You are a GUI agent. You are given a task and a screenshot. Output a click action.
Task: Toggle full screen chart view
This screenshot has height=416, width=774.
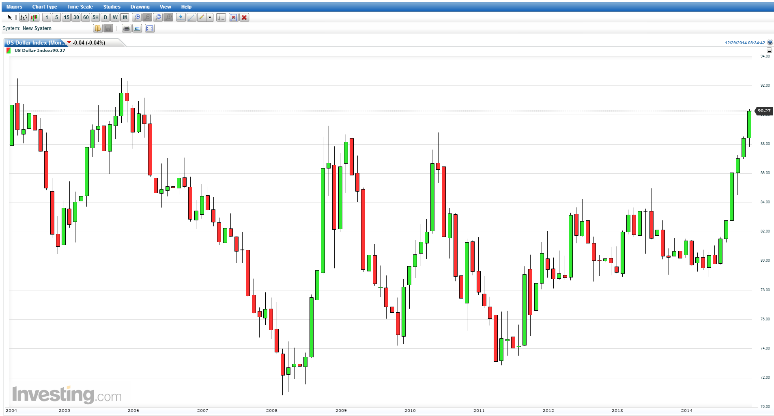click(150, 28)
